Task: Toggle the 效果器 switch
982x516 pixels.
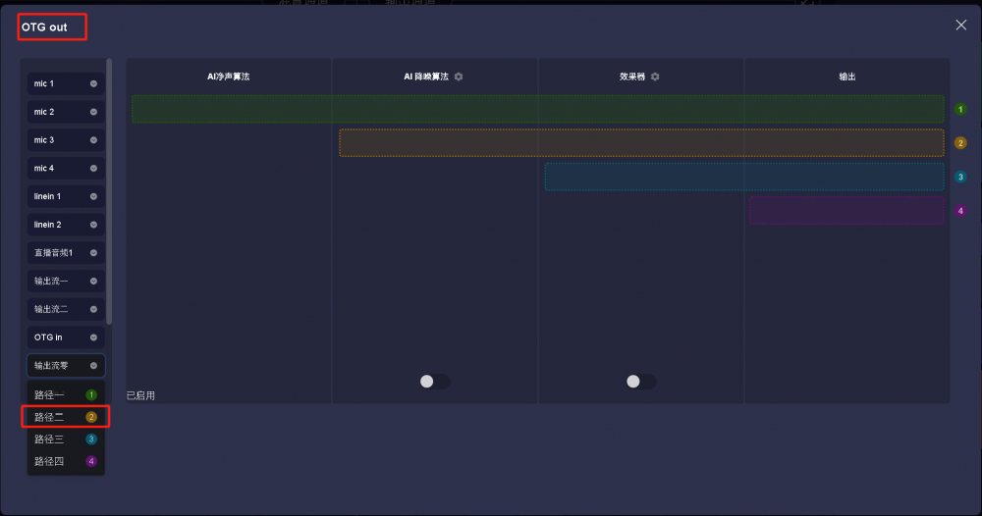Action: [x=640, y=382]
